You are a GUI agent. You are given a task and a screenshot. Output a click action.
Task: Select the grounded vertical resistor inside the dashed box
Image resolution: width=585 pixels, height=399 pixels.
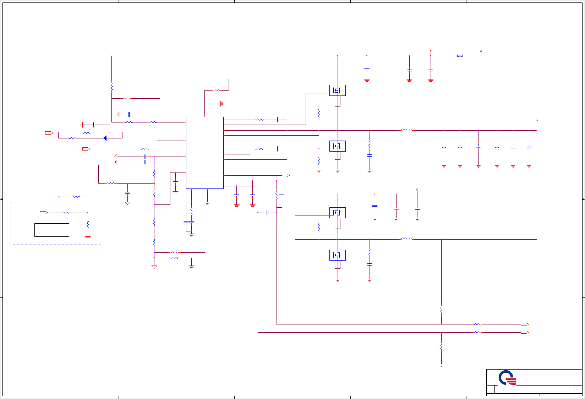88,225
